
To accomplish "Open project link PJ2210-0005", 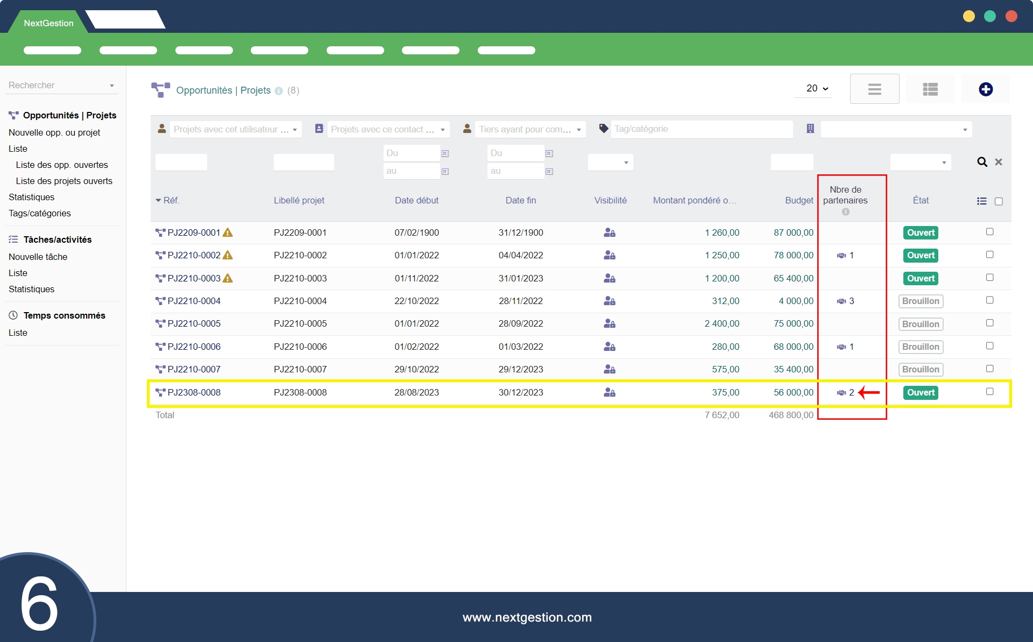I will click(x=194, y=323).
